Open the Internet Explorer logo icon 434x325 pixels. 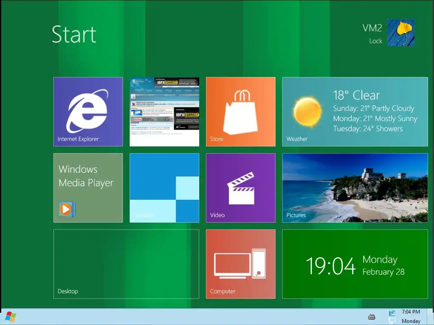coord(87,111)
